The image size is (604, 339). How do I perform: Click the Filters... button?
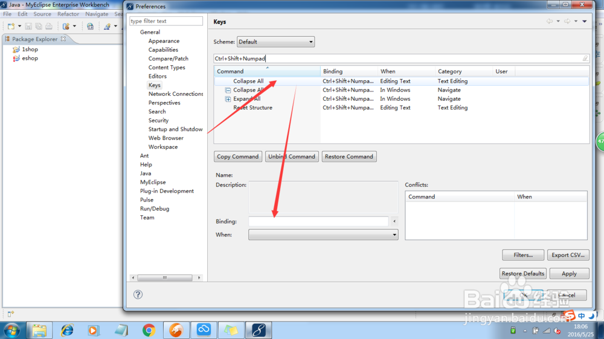[523, 255]
